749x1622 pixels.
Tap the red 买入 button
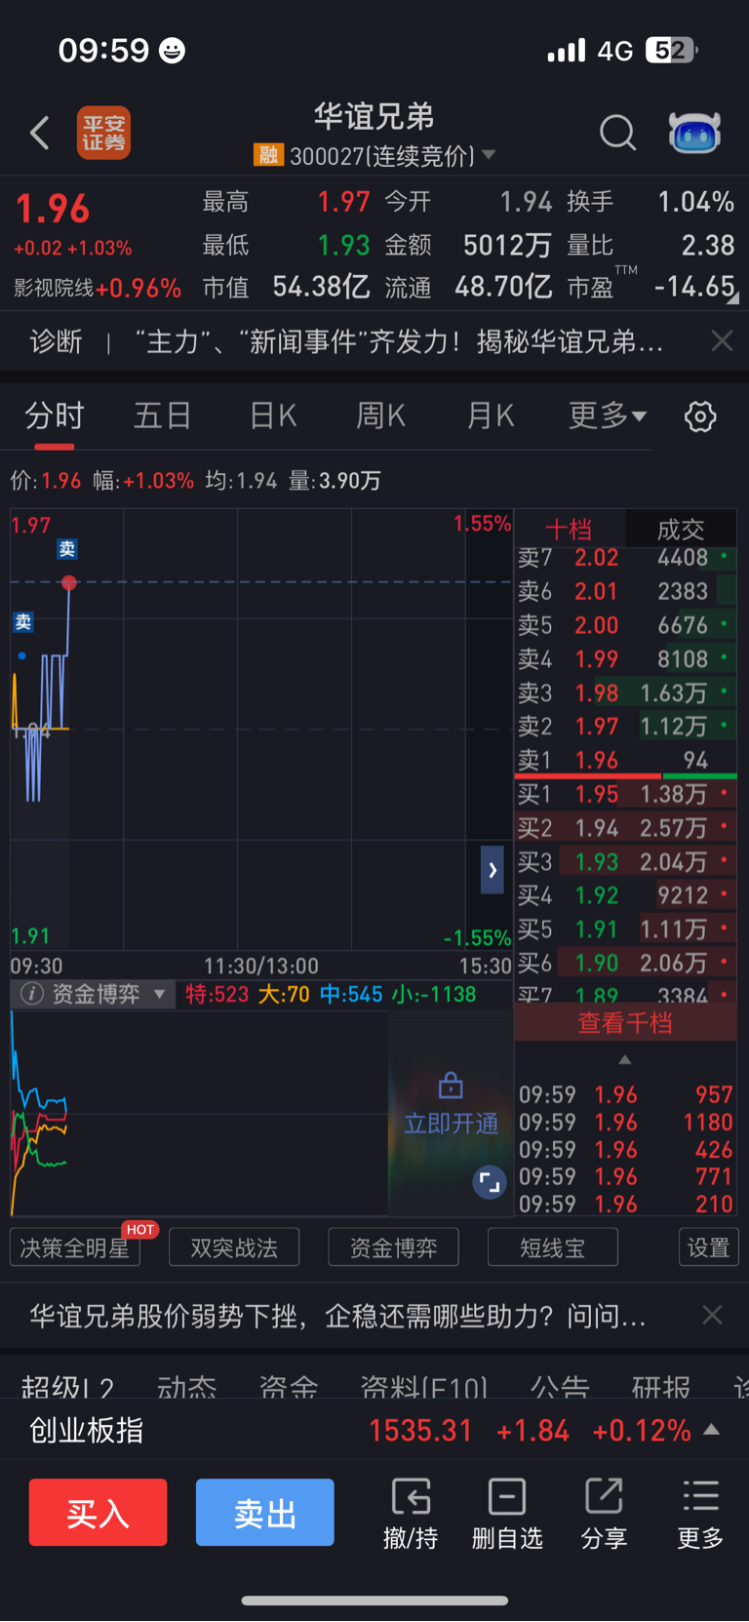pos(98,1513)
